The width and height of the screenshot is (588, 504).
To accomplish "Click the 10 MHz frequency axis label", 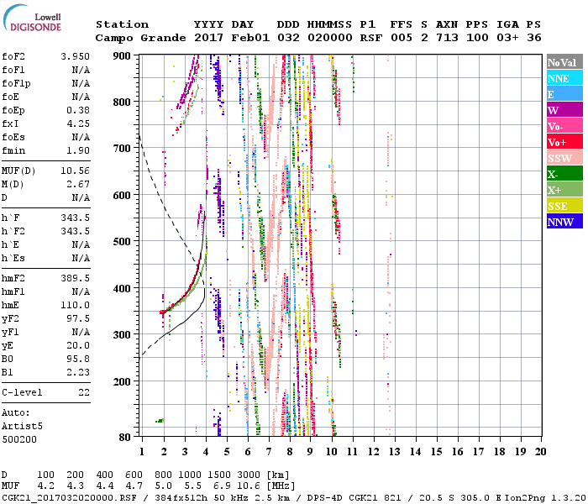I will click(x=332, y=452).
